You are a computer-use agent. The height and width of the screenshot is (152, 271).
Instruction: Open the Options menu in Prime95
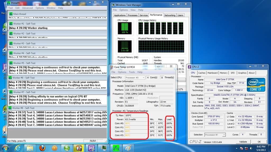click(40, 8)
